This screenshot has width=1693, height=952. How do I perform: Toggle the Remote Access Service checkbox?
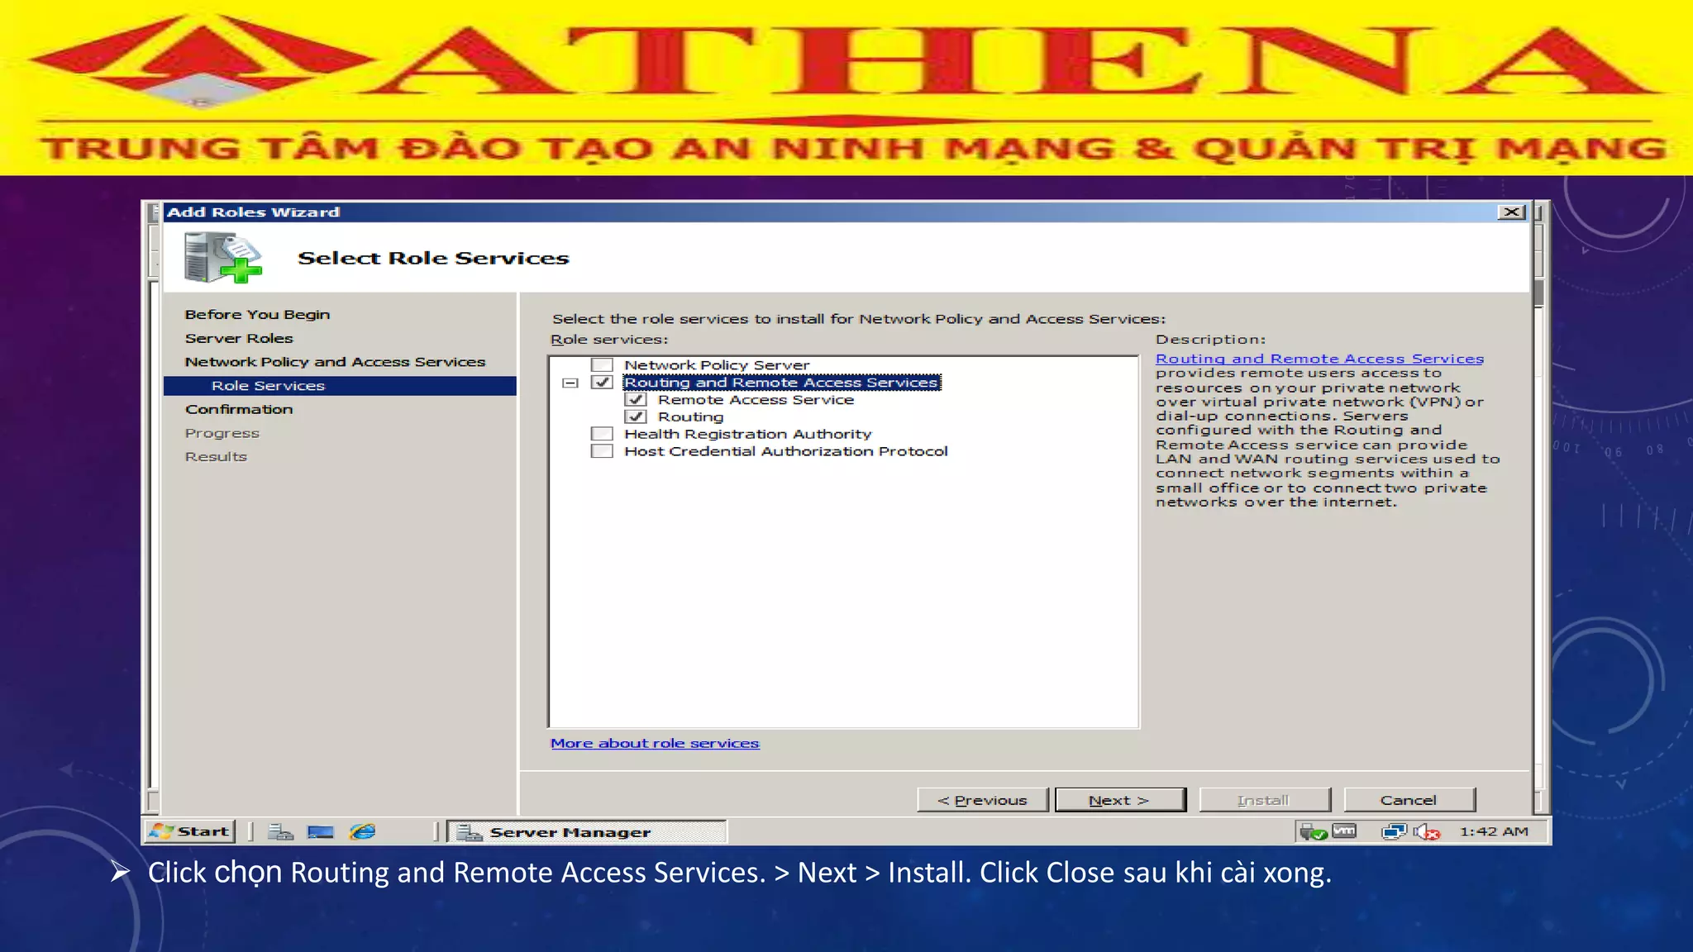[x=636, y=399]
